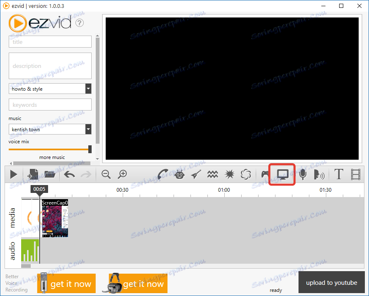Add text slide with T icon
This screenshot has height=296, width=369.
[339, 174]
